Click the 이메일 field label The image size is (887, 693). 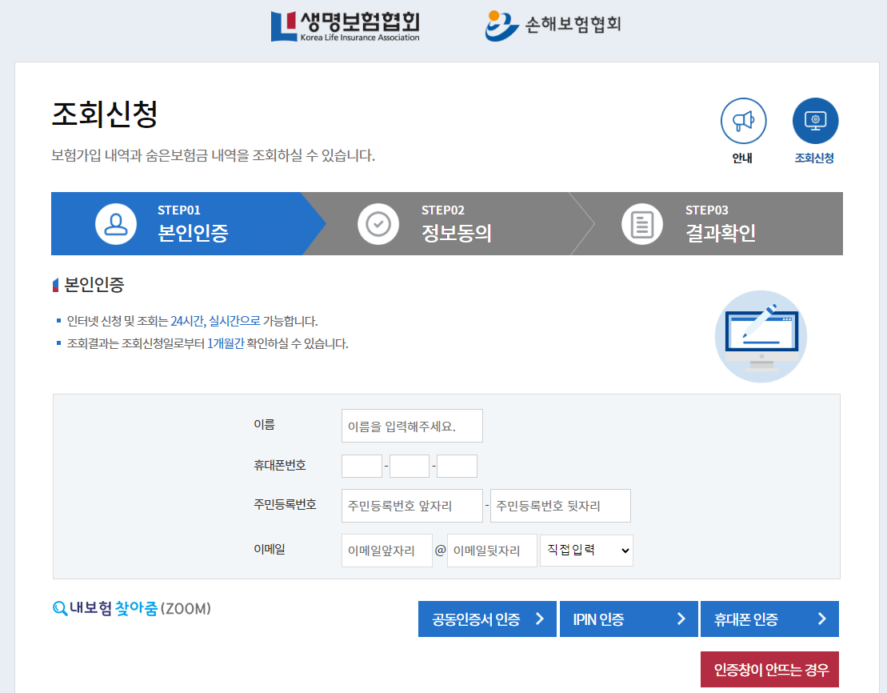tap(270, 549)
